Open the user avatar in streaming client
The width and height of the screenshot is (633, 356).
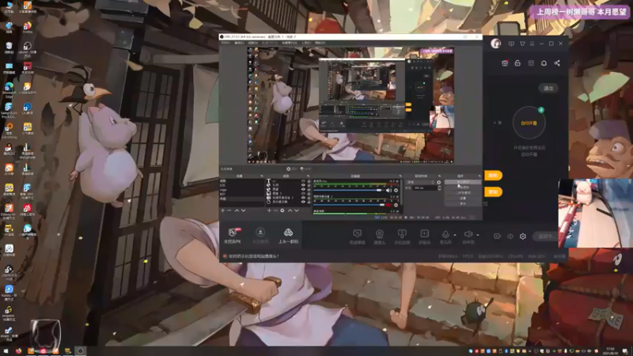pyautogui.click(x=496, y=44)
